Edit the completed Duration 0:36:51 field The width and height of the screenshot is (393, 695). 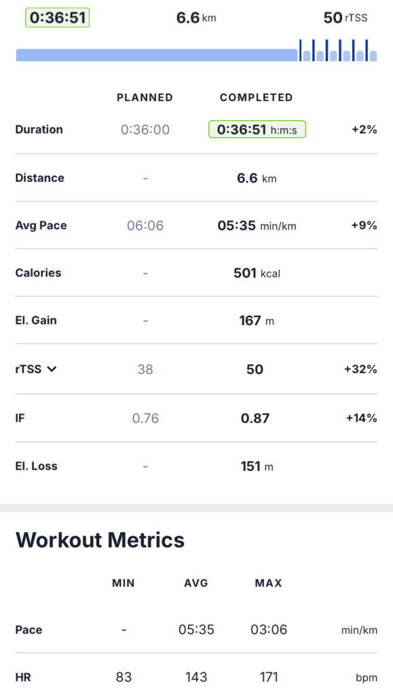pos(257,130)
